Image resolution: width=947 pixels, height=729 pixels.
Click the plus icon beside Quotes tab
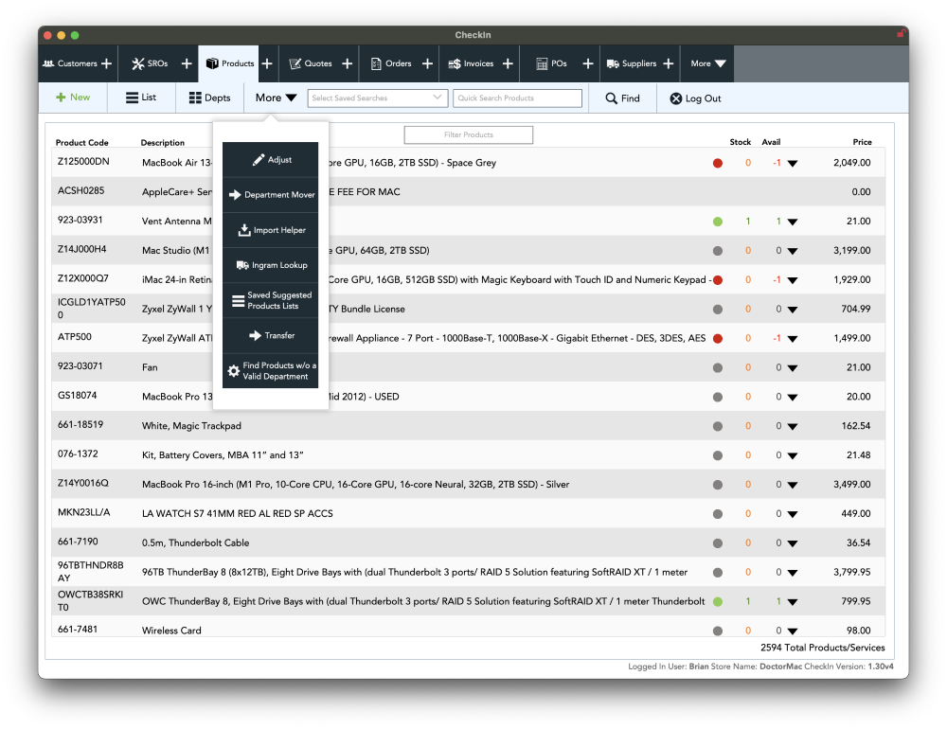(347, 64)
